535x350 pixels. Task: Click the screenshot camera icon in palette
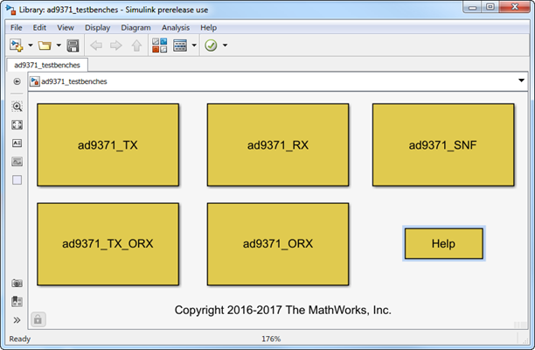(x=17, y=283)
